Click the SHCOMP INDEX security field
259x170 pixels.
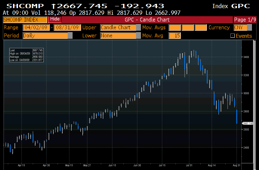(25, 20)
